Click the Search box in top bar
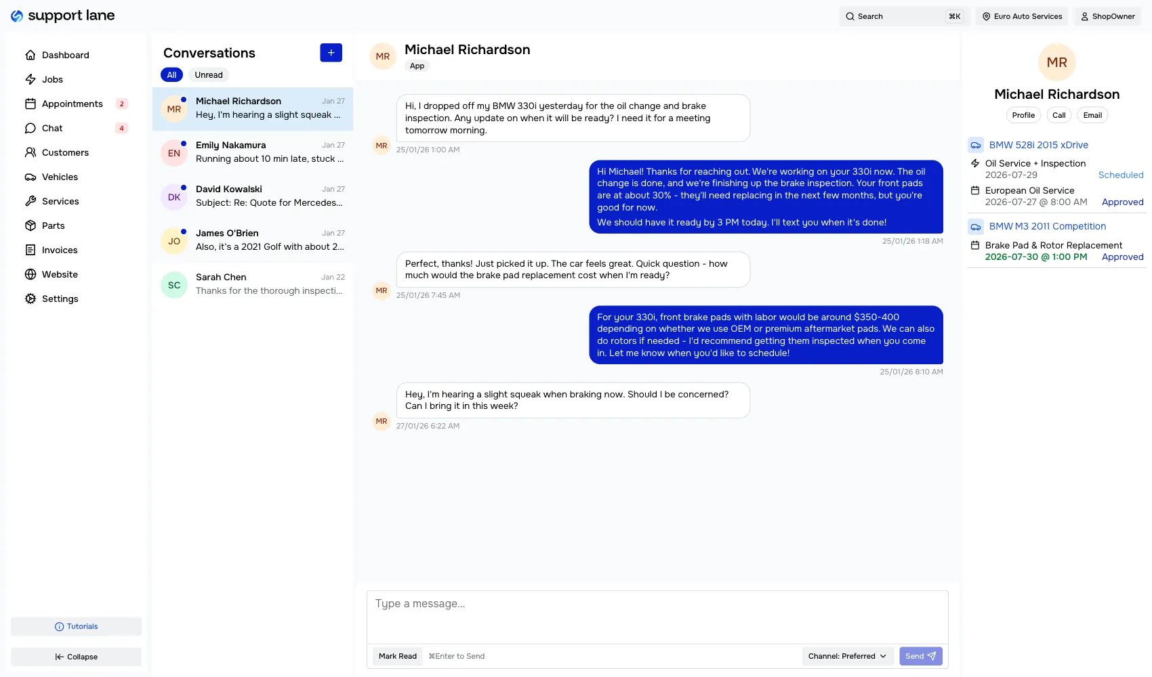This screenshot has height=677, width=1152. [x=905, y=16]
